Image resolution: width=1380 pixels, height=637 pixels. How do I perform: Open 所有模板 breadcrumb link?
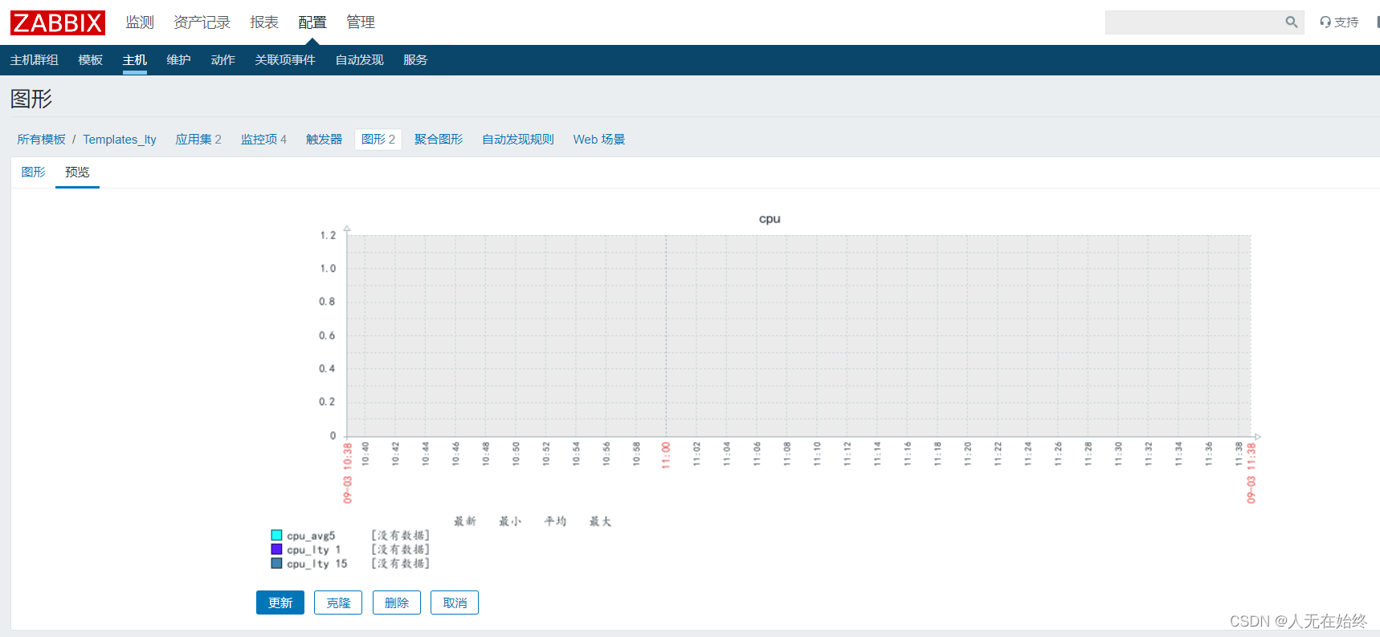point(41,140)
